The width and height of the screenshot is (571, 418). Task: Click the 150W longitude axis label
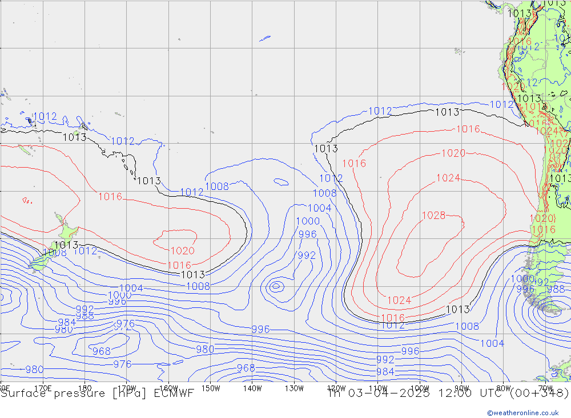(211, 388)
